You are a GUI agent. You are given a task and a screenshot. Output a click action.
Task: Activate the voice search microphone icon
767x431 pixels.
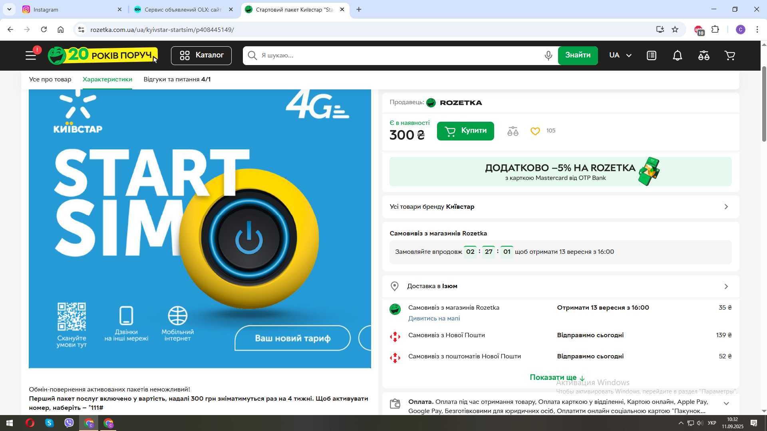pos(548,55)
